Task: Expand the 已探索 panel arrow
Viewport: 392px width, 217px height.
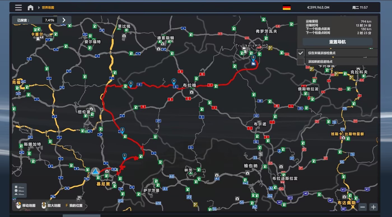Action: coord(64,20)
